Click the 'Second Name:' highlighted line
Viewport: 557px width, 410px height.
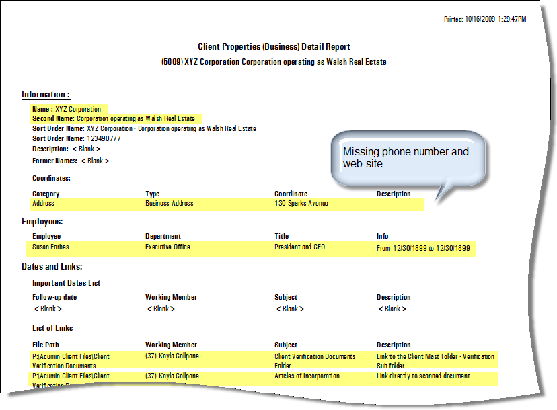pos(113,118)
